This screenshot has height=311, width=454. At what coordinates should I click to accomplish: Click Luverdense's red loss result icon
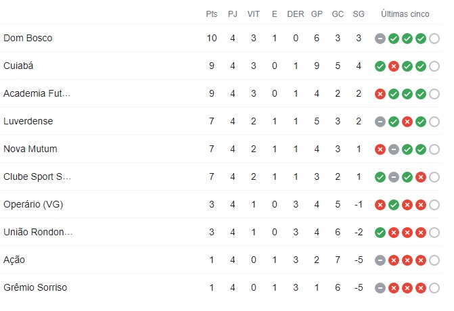(407, 122)
